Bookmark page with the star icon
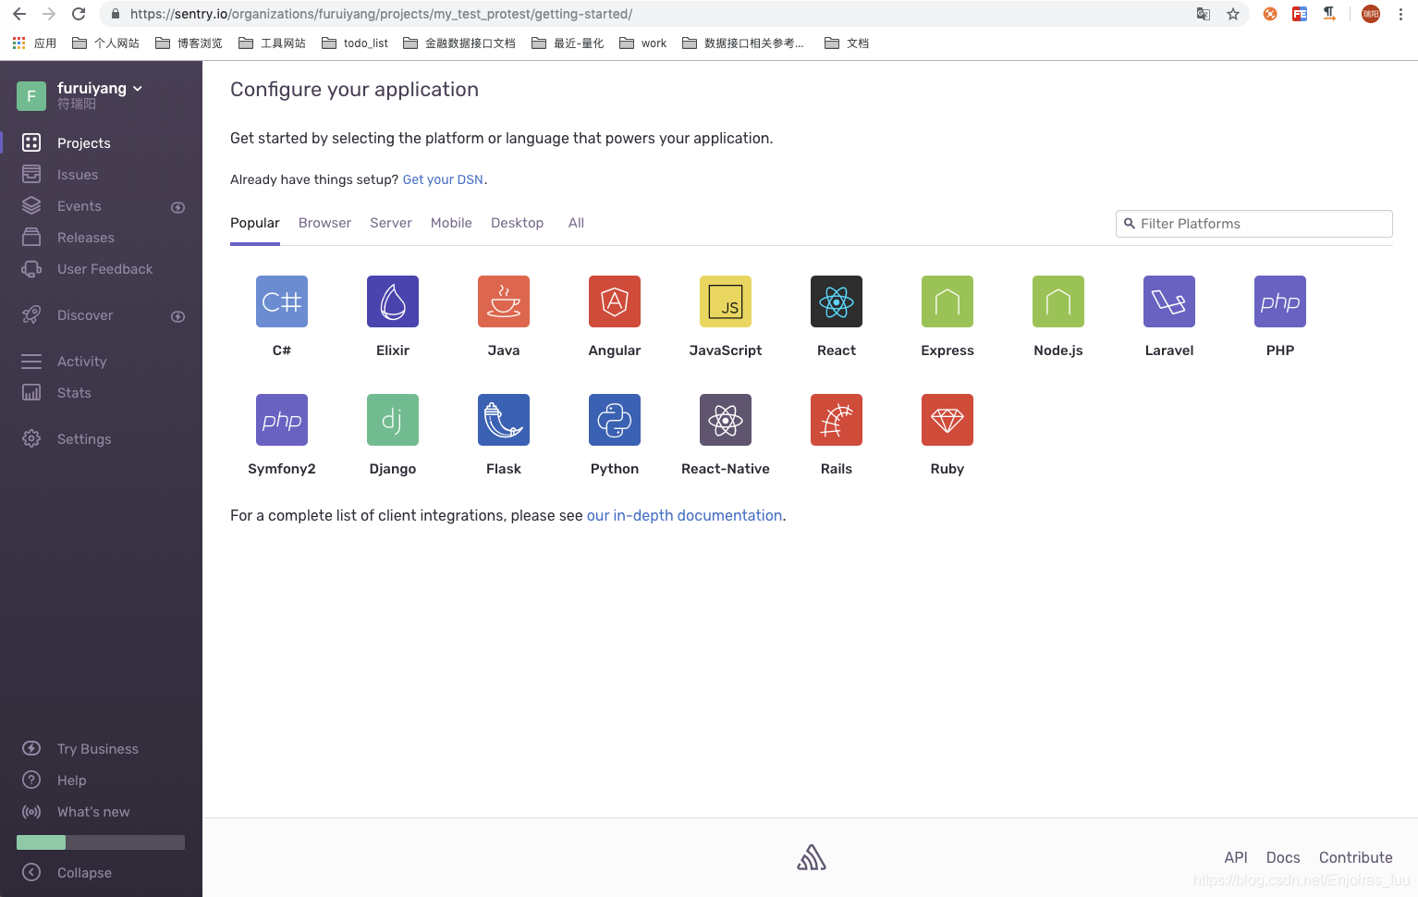 click(x=1232, y=14)
